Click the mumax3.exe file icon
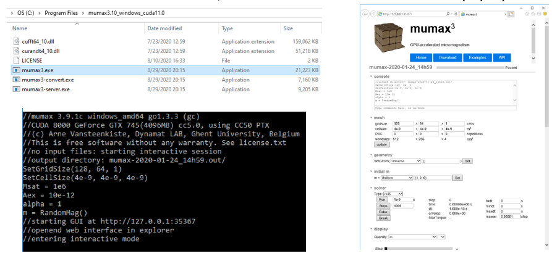 17,70
